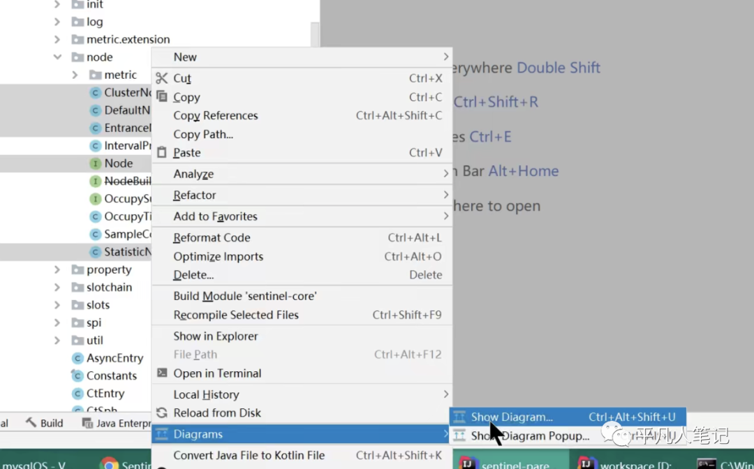Select Reformat Code
Viewport: 754px width, 469px height.
point(302,237)
